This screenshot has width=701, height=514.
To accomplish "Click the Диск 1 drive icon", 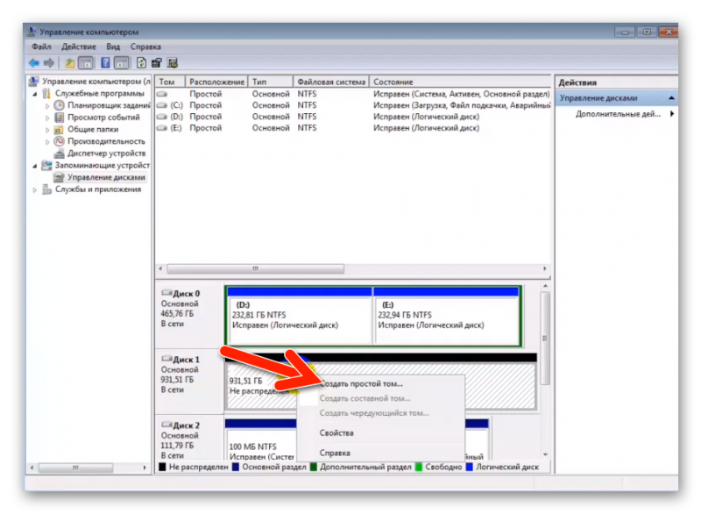I will (x=166, y=359).
